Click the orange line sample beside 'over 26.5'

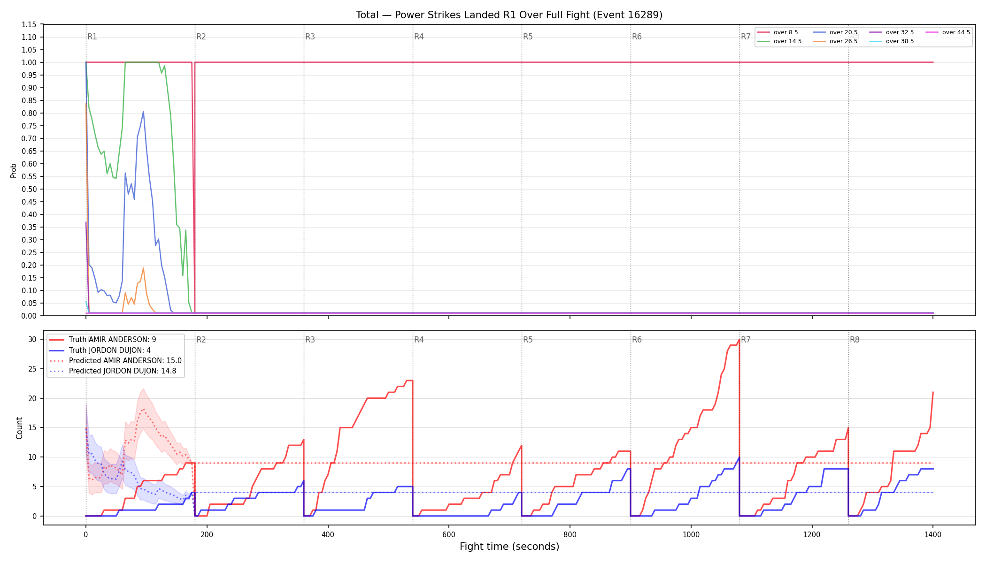point(820,41)
